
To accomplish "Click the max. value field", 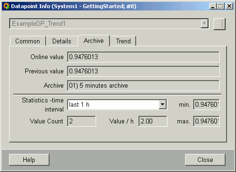I will tap(206, 121).
